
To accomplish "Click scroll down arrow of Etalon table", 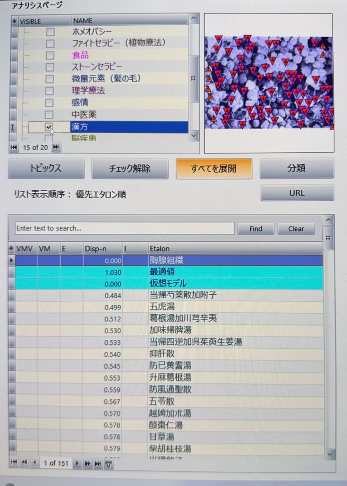I will [x=329, y=454].
